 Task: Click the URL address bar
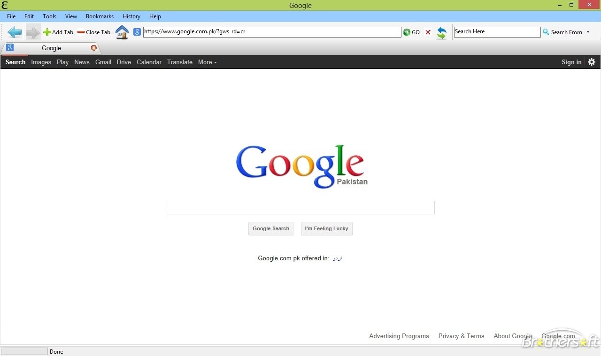(x=272, y=32)
